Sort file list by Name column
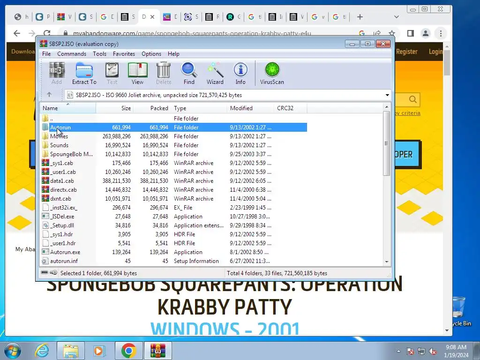Image resolution: width=480 pixels, height=360 pixels. (x=68, y=108)
